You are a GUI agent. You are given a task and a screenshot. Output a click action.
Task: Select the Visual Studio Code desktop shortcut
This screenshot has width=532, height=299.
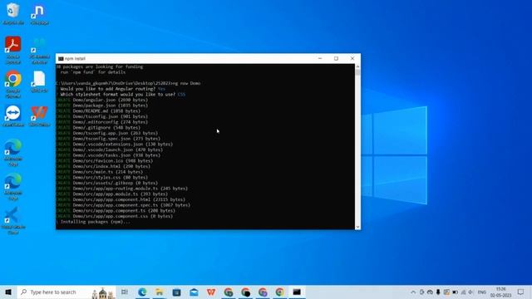tap(13, 221)
